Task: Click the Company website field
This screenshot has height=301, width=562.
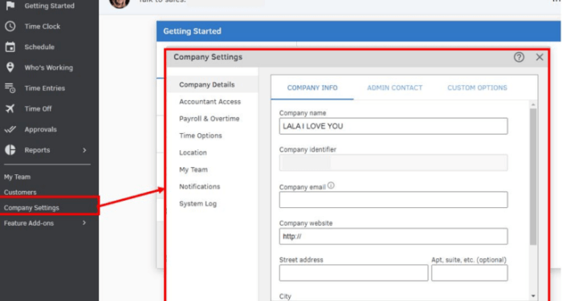Action: click(x=393, y=237)
